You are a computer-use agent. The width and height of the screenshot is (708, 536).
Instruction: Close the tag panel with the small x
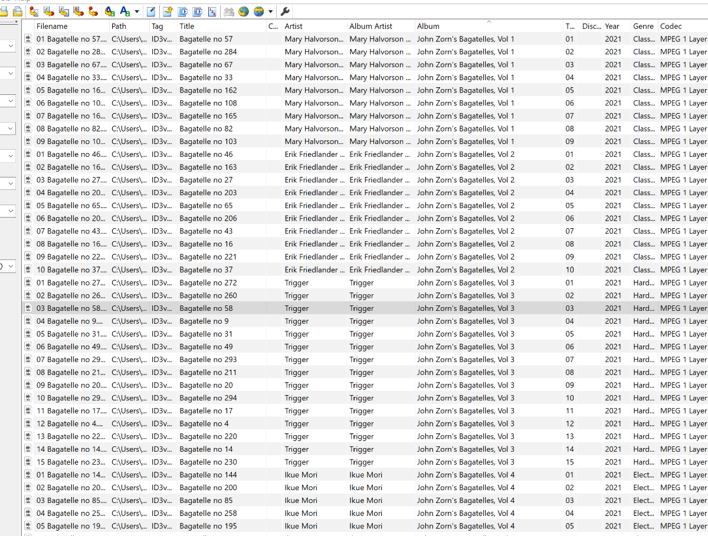(17, 22)
